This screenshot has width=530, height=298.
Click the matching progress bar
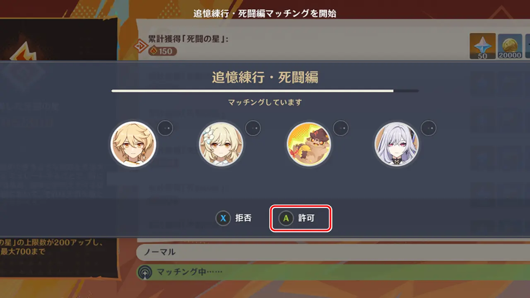265,91
